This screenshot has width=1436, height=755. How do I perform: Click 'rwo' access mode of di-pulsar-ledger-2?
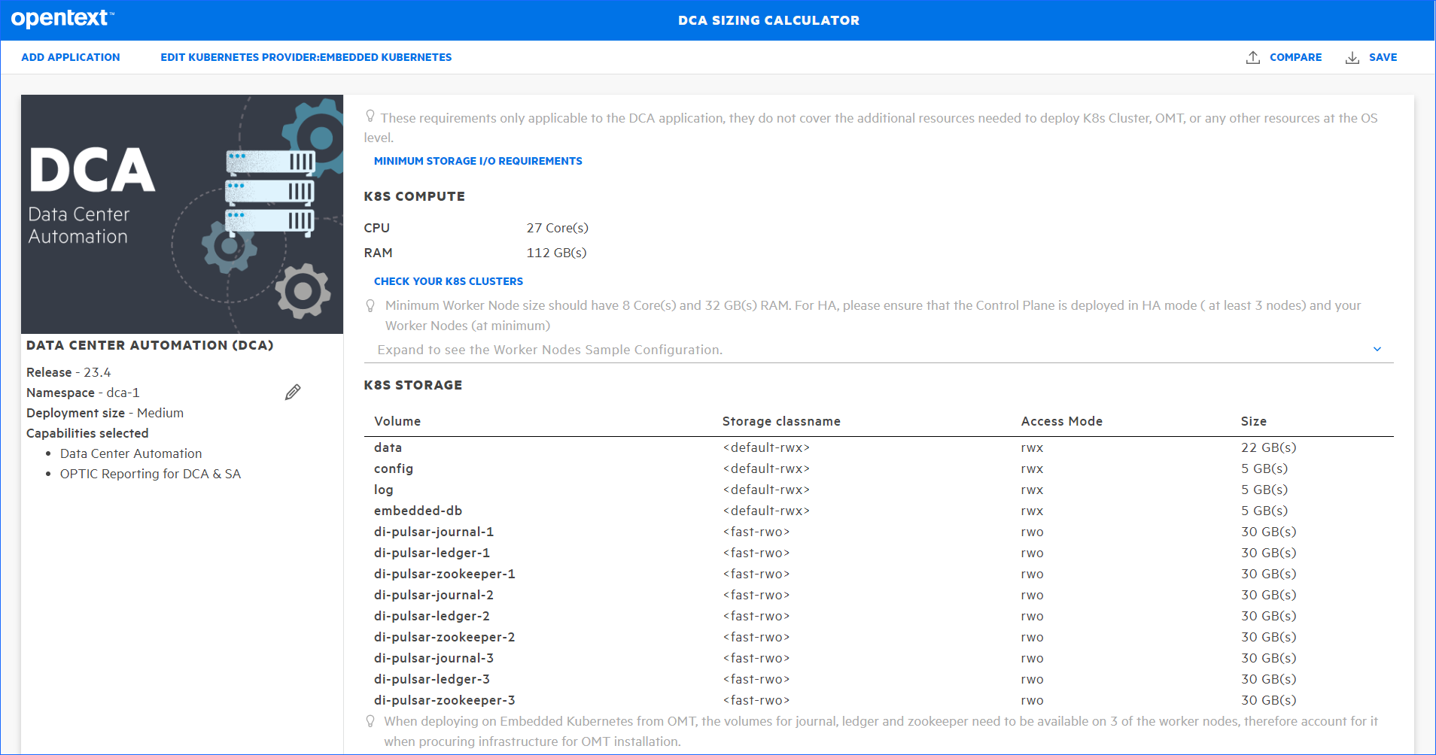pos(1033,616)
